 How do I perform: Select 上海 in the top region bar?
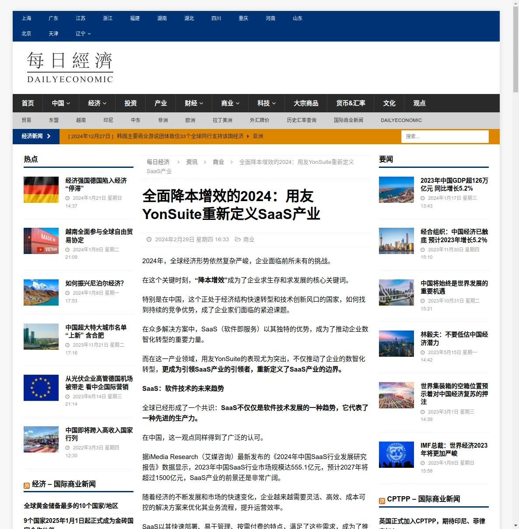pos(26,18)
